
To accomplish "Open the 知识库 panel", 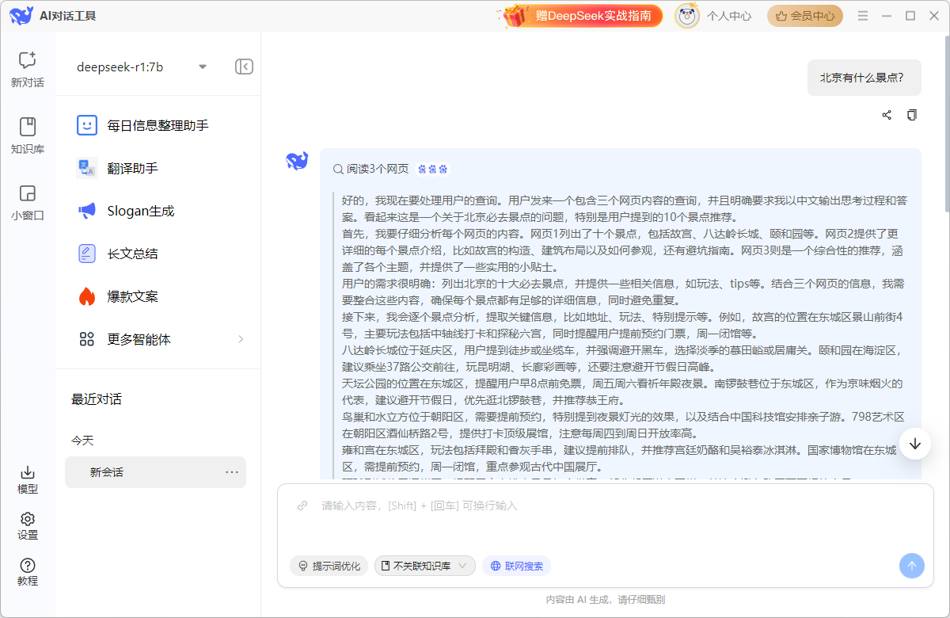I will 27,132.
